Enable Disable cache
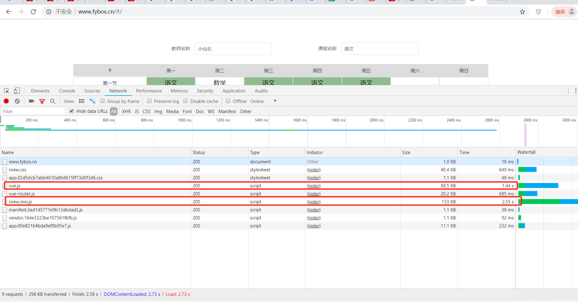The width and height of the screenshot is (578, 302). point(185,101)
